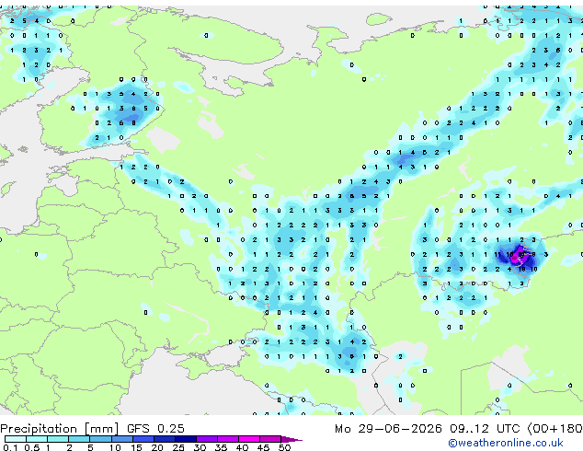Click the 10–15 mm legend swatch

tap(121, 439)
